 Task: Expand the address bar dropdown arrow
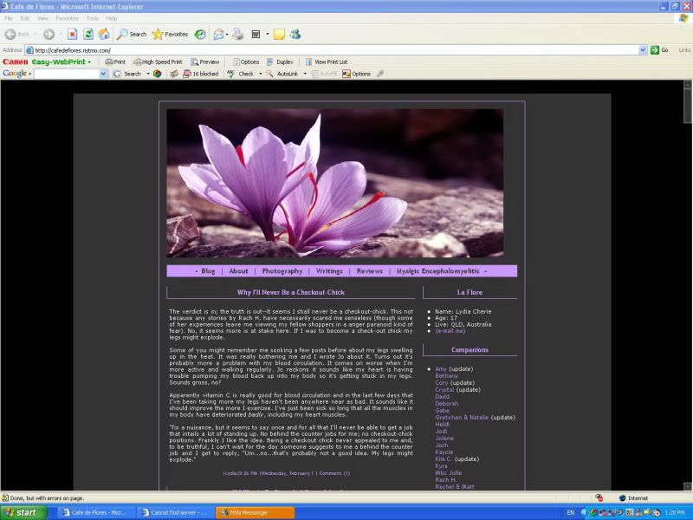[x=643, y=50]
